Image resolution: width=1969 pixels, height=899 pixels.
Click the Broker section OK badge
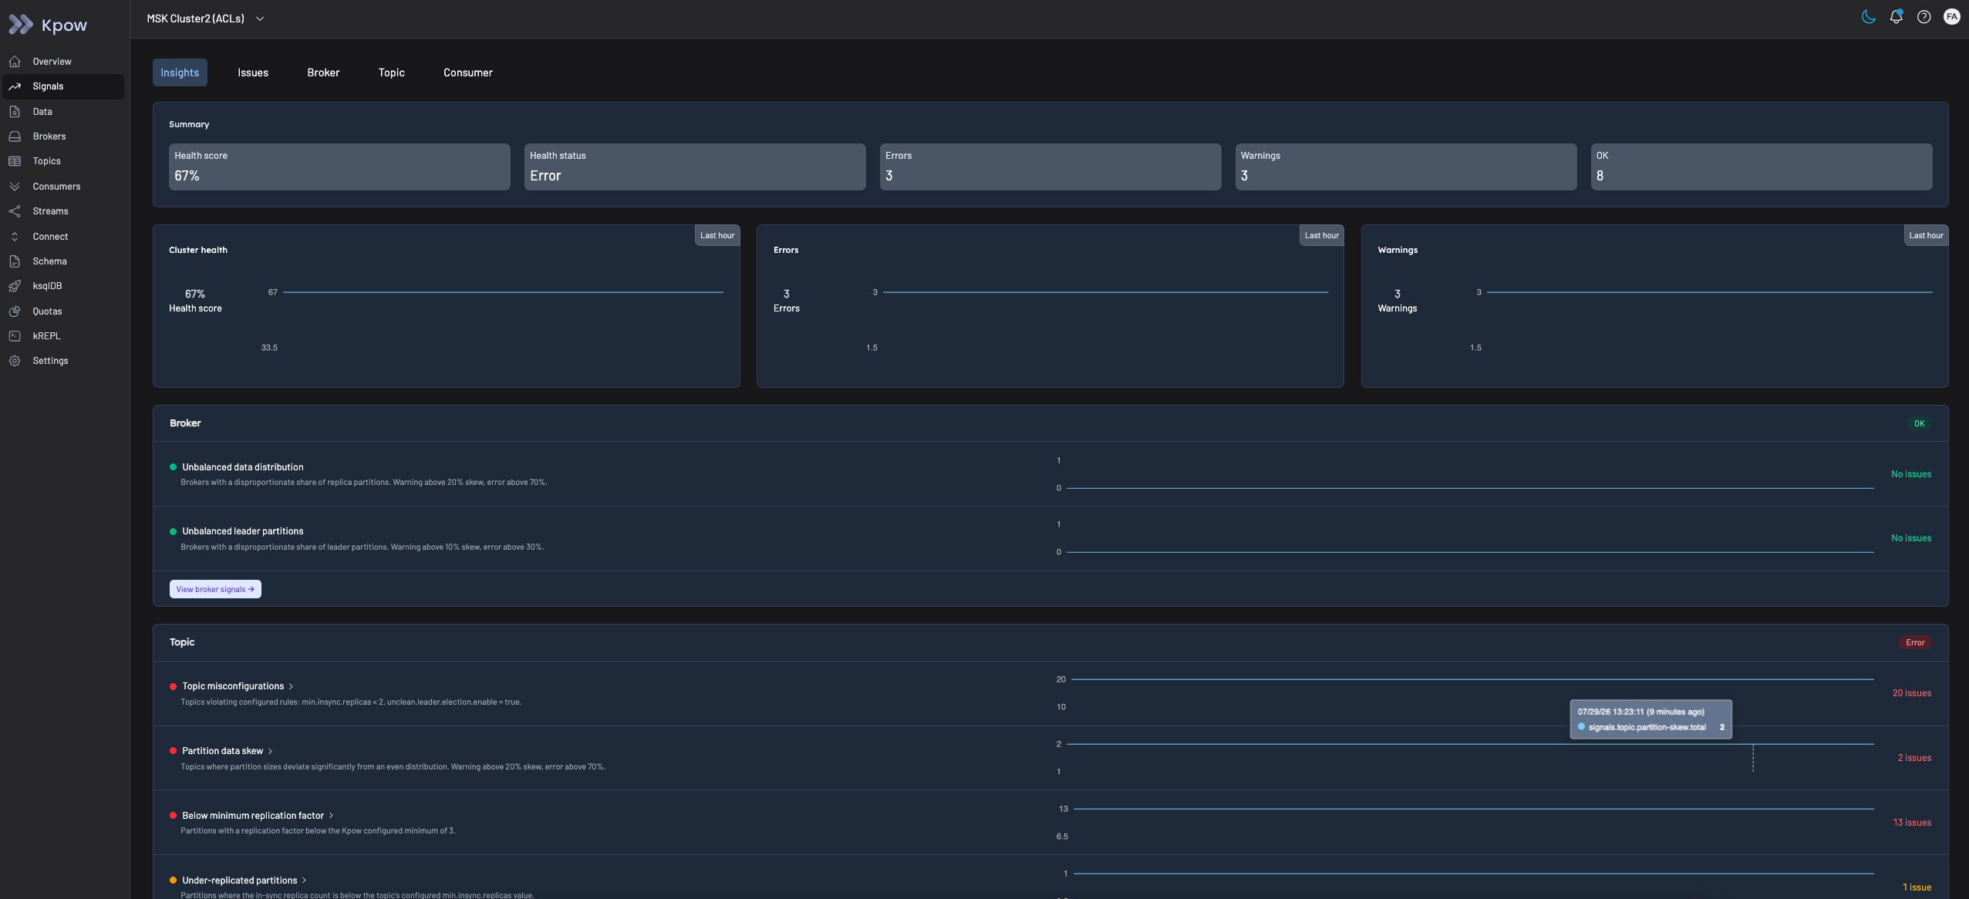tap(1919, 423)
